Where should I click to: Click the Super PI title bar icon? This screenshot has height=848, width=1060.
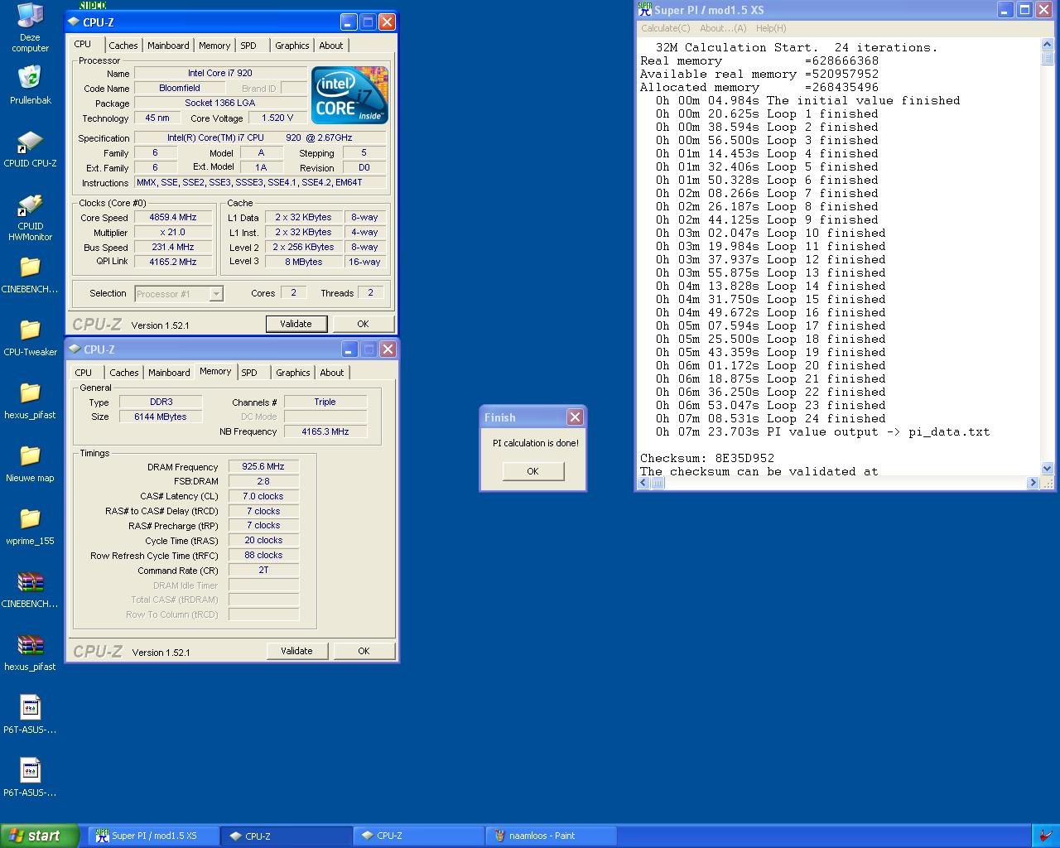tap(644, 10)
